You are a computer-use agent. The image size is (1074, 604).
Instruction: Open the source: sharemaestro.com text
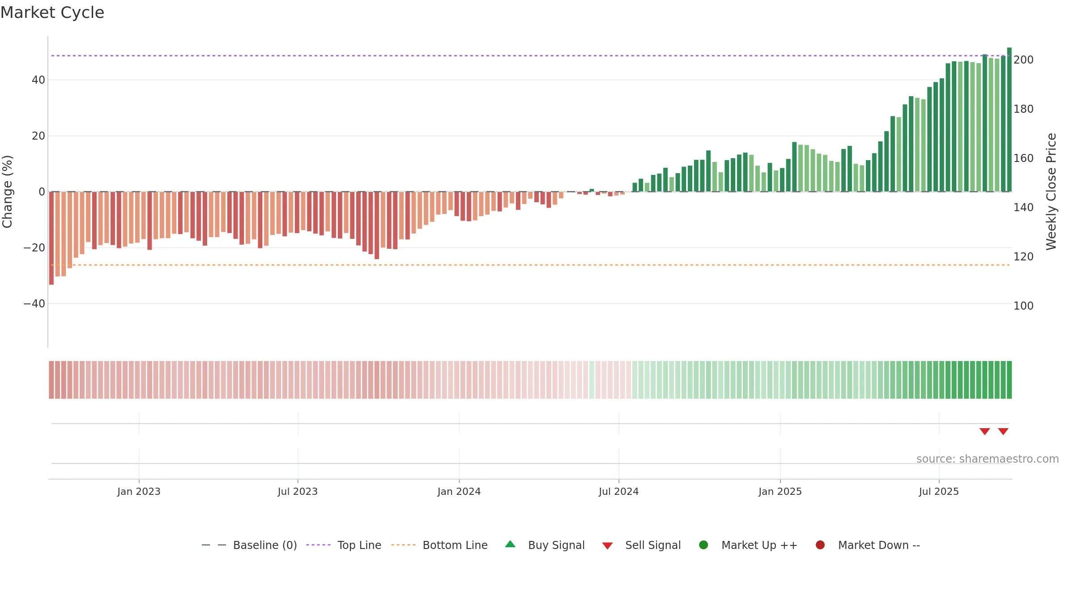(x=988, y=459)
